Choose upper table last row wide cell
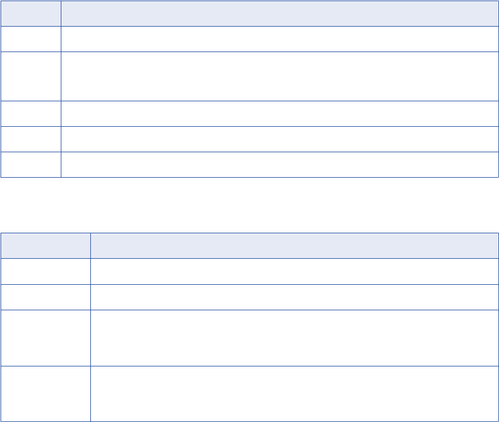This screenshot has height=422, width=499. [280, 165]
